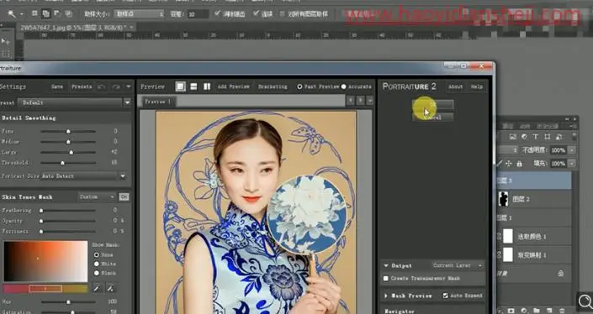Select Fast Preview radio button
Viewport: 593px width, 314px height.
point(299,86)
